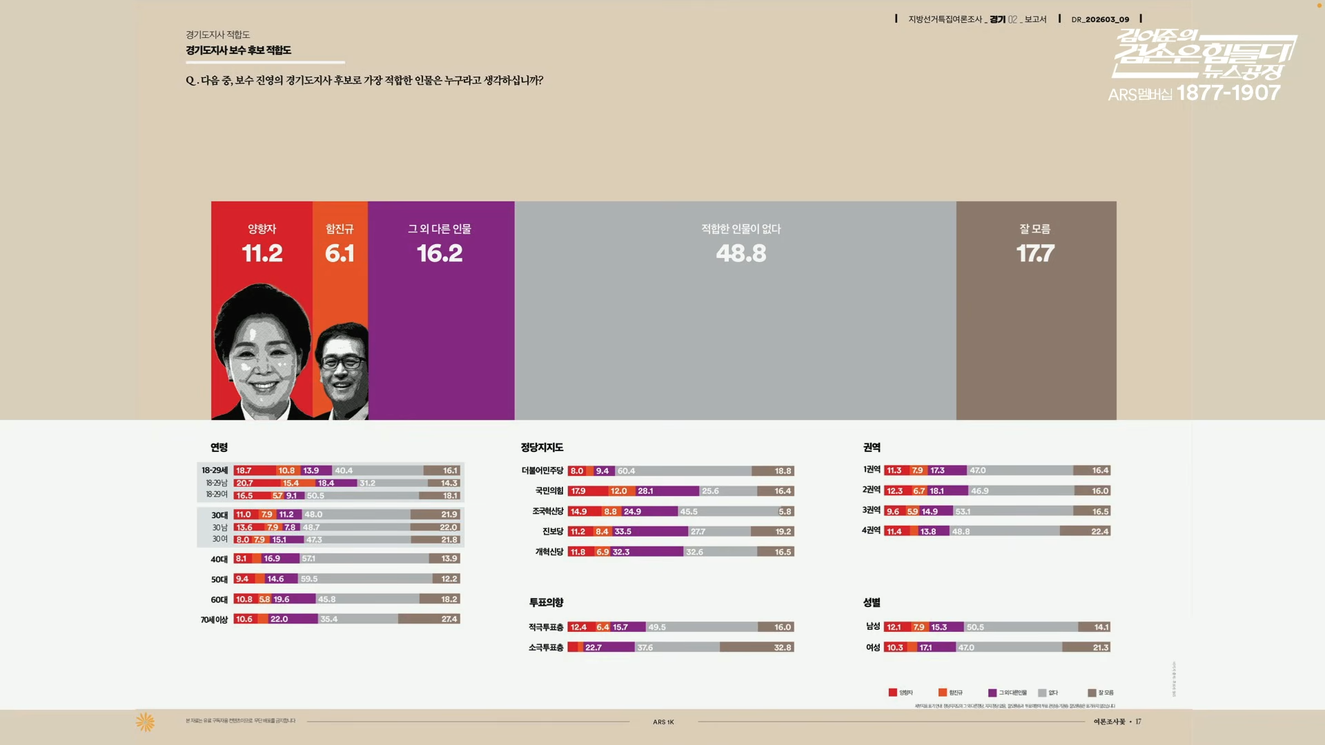Click the 더불어민주당 bar row
Viewport: 1325px width, 745px height.
[680, 471]
